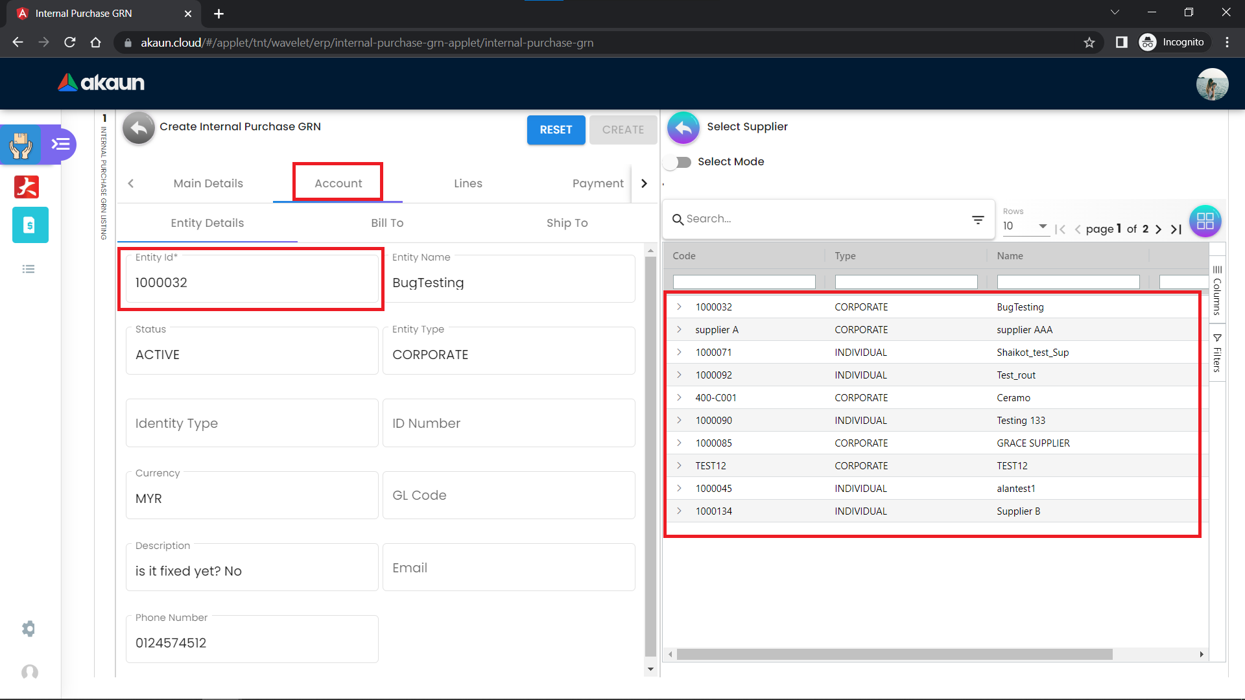
Task: Open the Rows per page dropdown
Action: 1025,226
